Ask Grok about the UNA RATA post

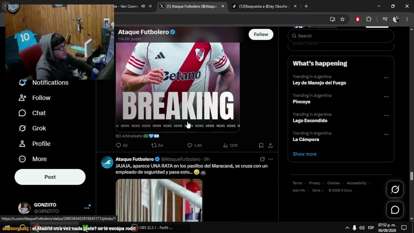[x=262, y=159]
